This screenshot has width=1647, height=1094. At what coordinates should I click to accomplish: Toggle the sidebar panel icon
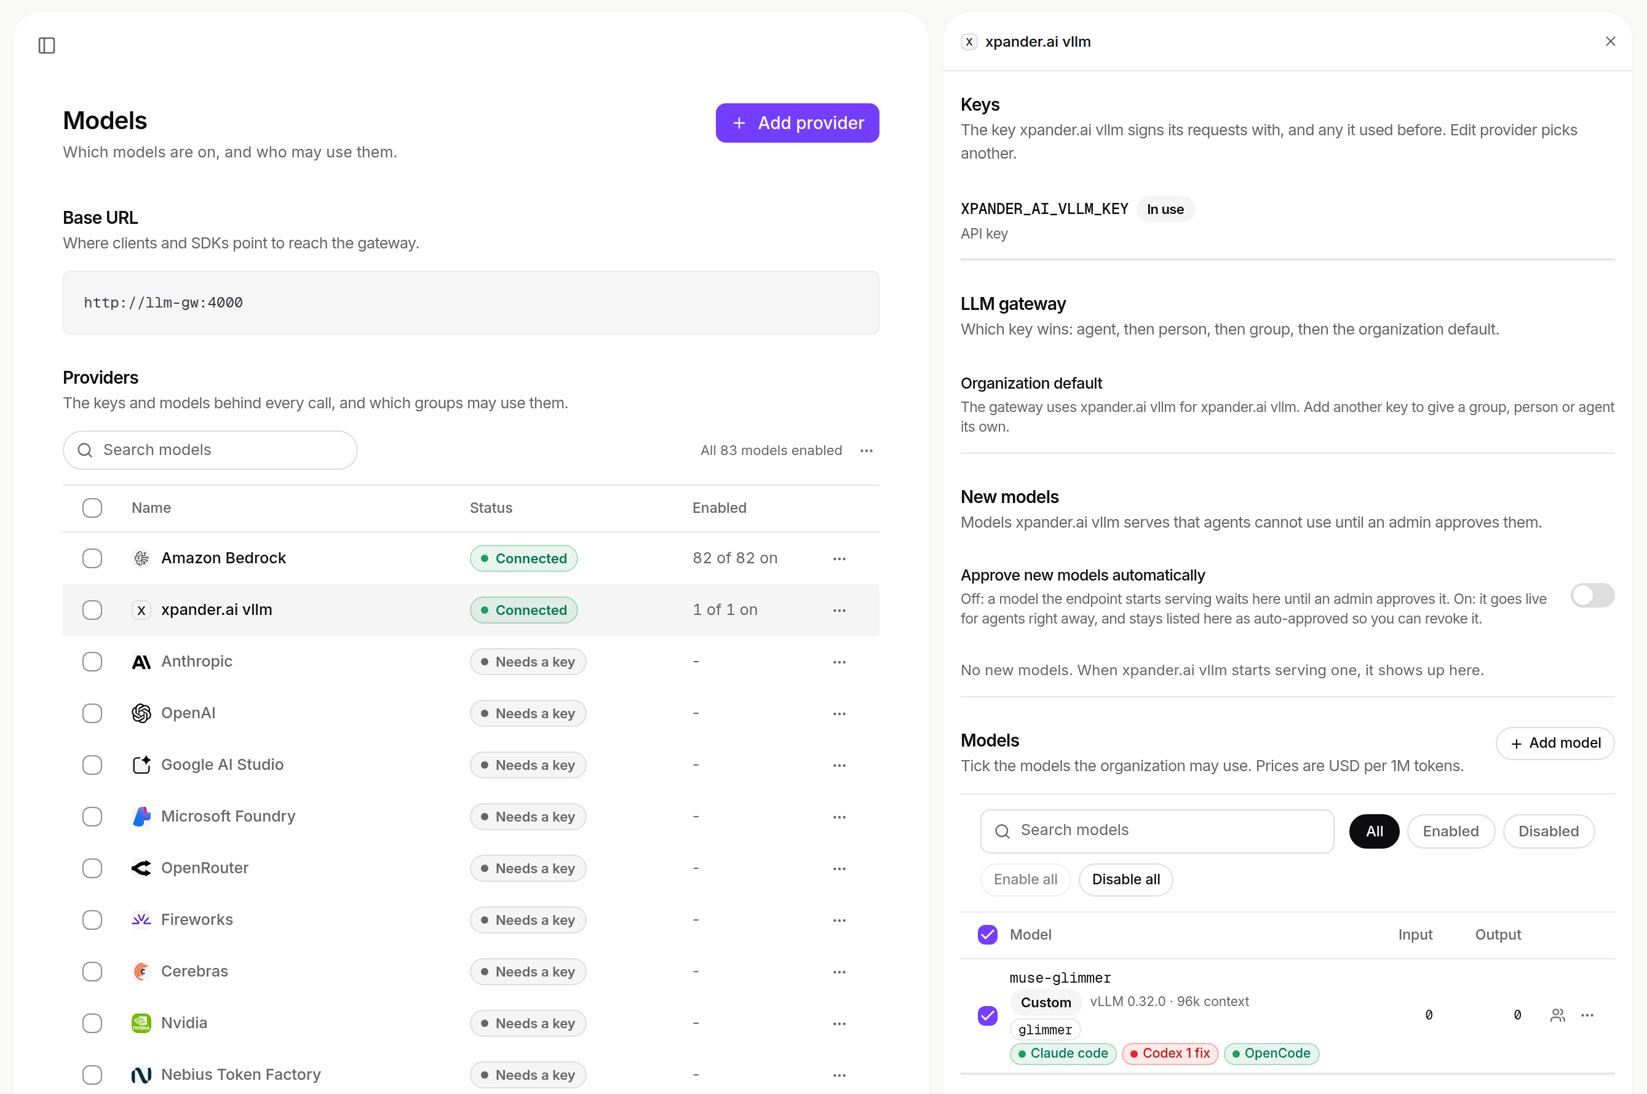click(47, 46)
